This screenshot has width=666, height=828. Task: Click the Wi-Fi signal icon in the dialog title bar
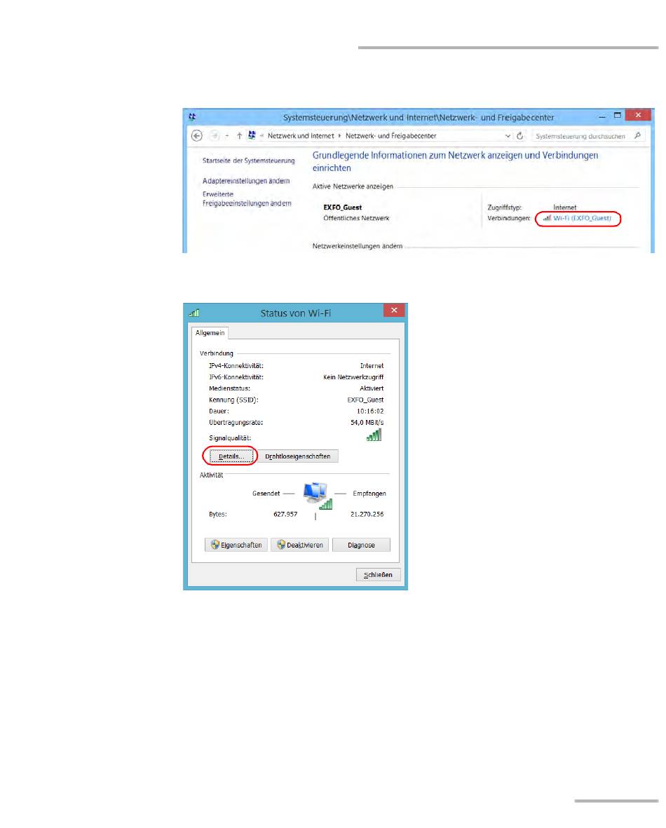[x=194, y=313]
